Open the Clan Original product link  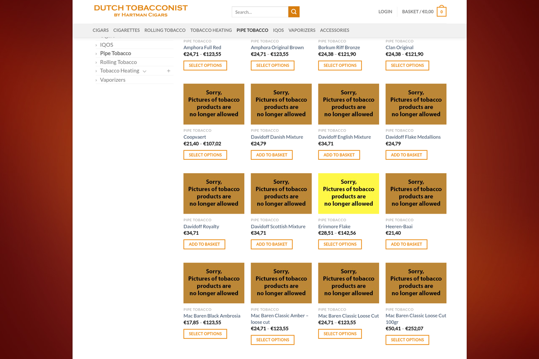coord(399,48)
